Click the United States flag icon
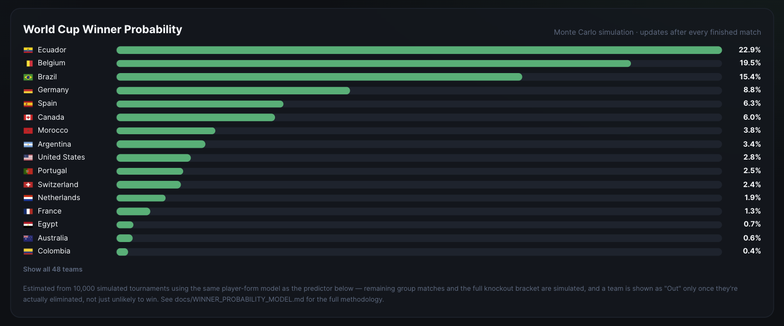This screenshot has width=784, height=326. (x=28, y=158)
